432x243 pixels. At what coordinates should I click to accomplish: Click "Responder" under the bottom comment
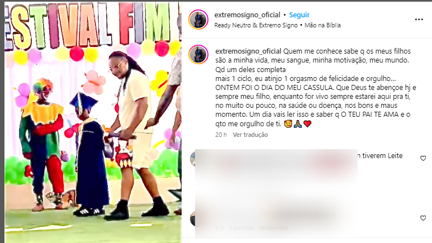click(274, 227)
